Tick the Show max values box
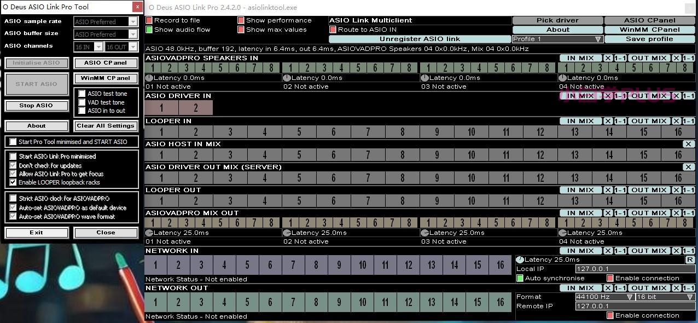This screenshot has width=698, height=323. pos(241,30)
